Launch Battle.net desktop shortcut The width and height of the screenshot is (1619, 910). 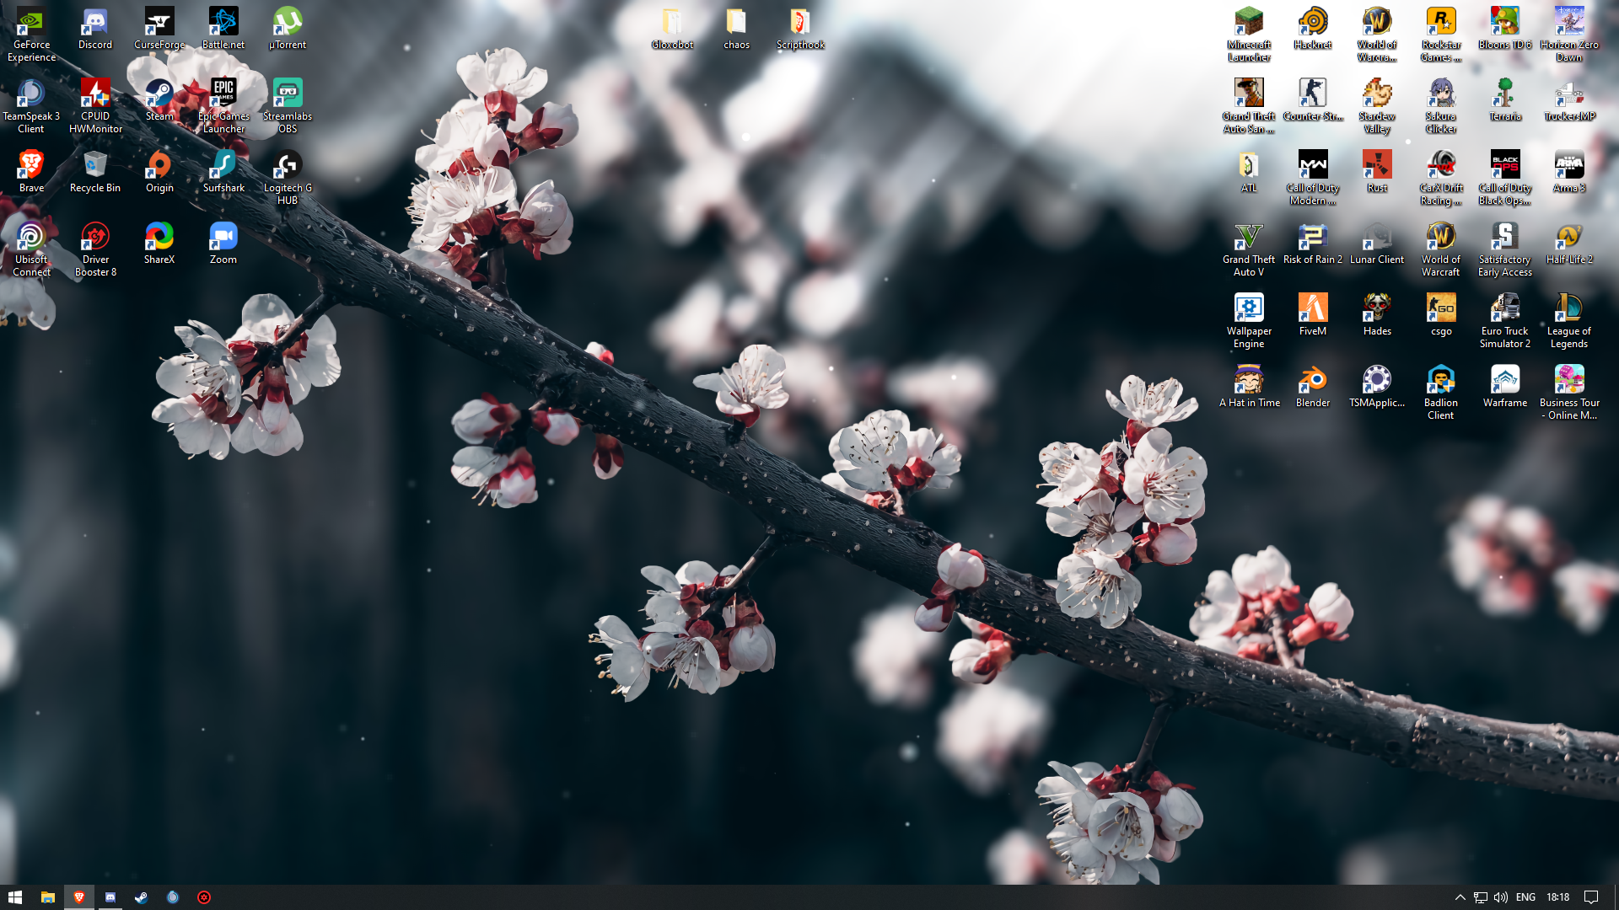click(x=223, y=28)
